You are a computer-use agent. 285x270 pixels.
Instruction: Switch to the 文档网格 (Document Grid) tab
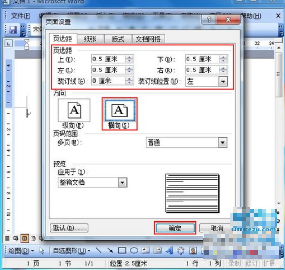[148, 39]
